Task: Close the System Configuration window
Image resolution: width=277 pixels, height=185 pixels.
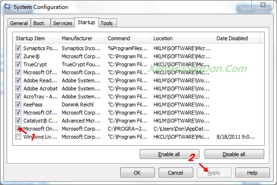Action: [x=263, y=5]
